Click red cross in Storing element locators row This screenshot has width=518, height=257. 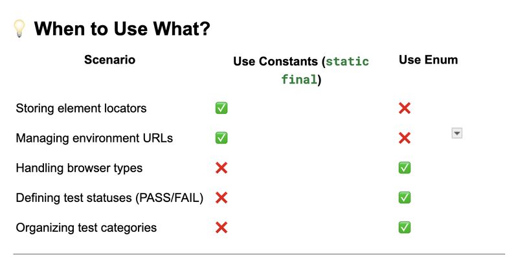[x=404, y=108]
